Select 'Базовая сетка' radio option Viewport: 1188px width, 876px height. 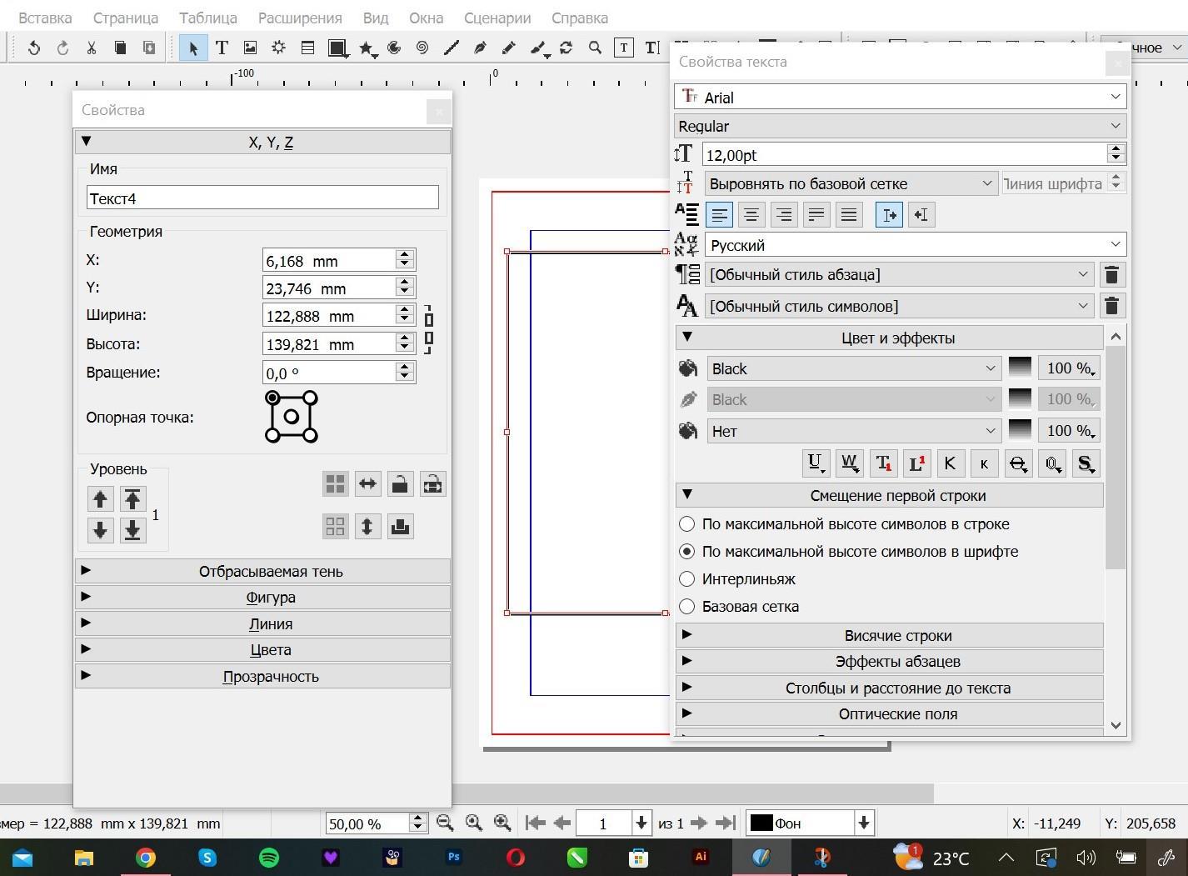686,607
